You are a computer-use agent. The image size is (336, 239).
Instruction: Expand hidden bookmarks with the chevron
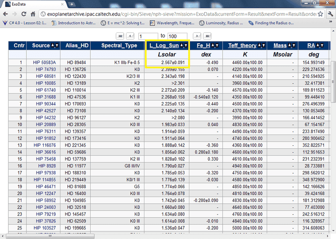pos(331,23)
